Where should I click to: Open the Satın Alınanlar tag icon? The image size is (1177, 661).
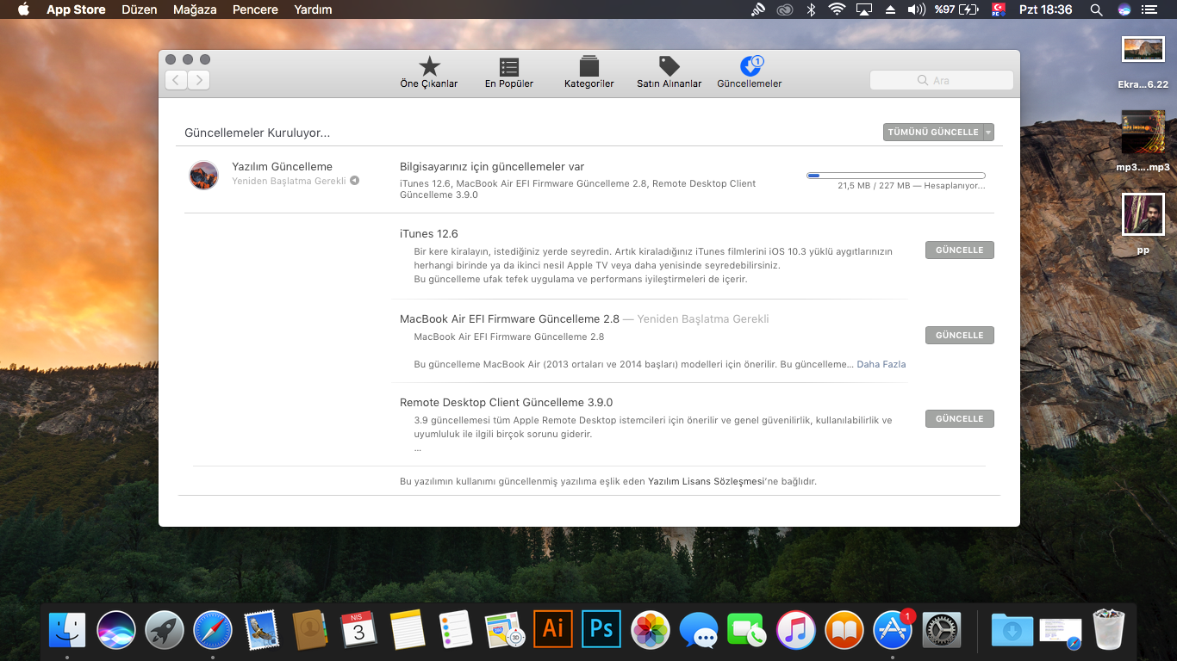[669, 67]
